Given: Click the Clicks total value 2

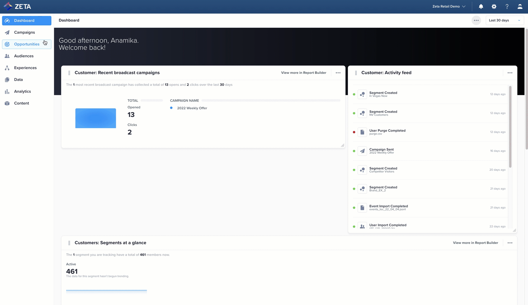Looking at the screenshot, I should pos(130,132).
